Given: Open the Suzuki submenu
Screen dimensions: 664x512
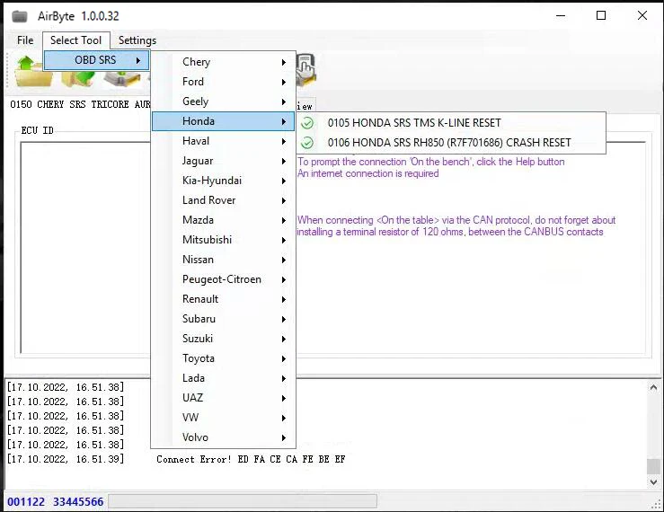Looking at the screenshot, I should click(x=223, y=339).
